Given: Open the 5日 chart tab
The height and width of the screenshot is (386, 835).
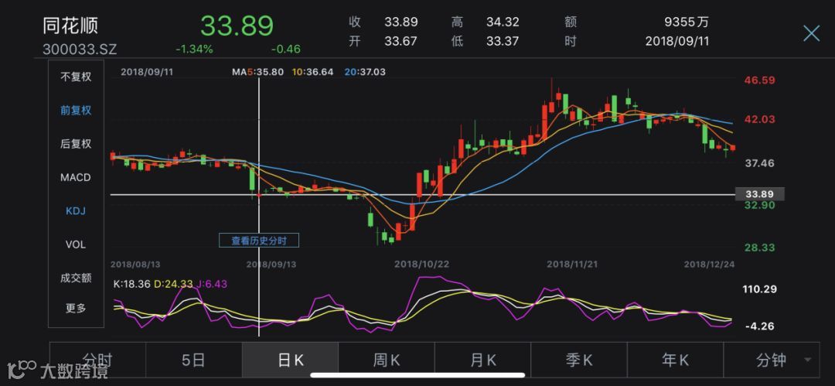Looking at the screenshot, I should 194,360.
